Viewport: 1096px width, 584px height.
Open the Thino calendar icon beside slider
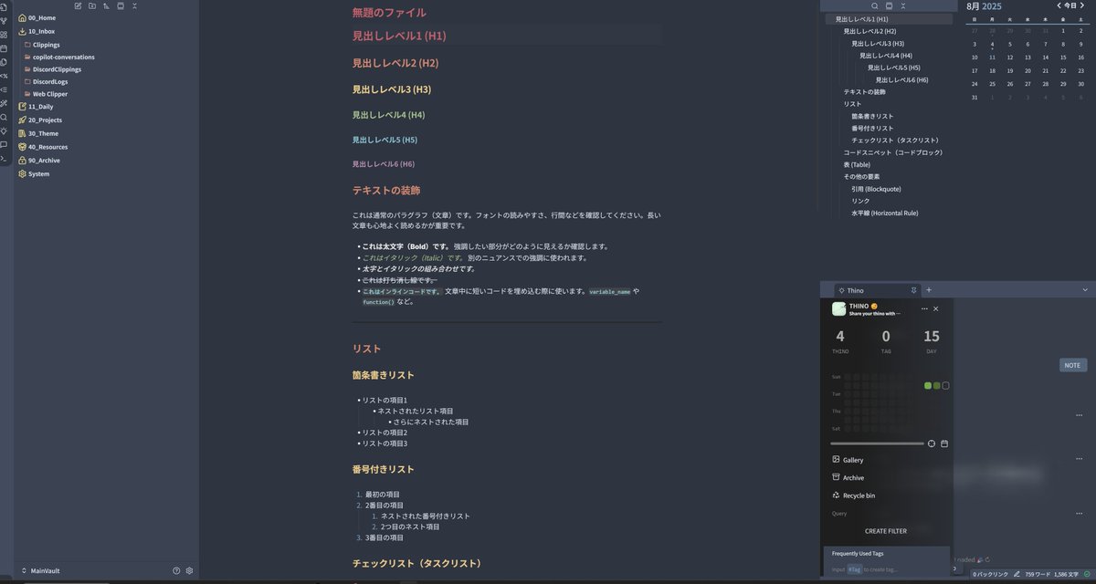point(944,443)
